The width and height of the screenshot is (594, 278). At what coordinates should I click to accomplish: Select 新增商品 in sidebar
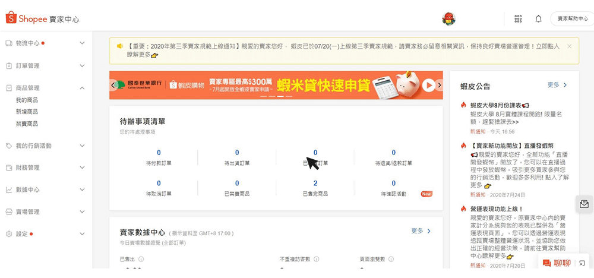[x=27, y=112]
